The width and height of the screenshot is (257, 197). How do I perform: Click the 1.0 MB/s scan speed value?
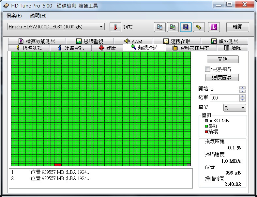tap(231, 161)
